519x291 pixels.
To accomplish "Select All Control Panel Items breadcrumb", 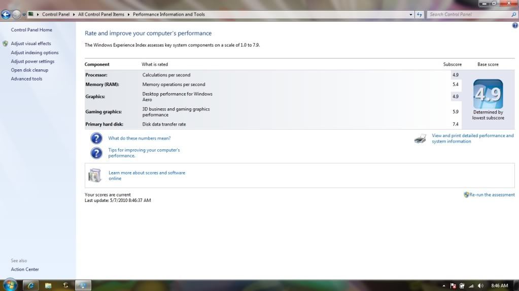I will 101,15.
